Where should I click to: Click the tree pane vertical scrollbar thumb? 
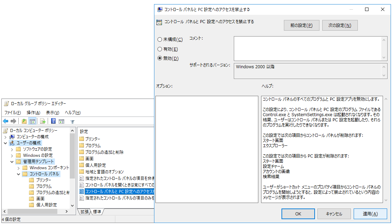[72, 156]
